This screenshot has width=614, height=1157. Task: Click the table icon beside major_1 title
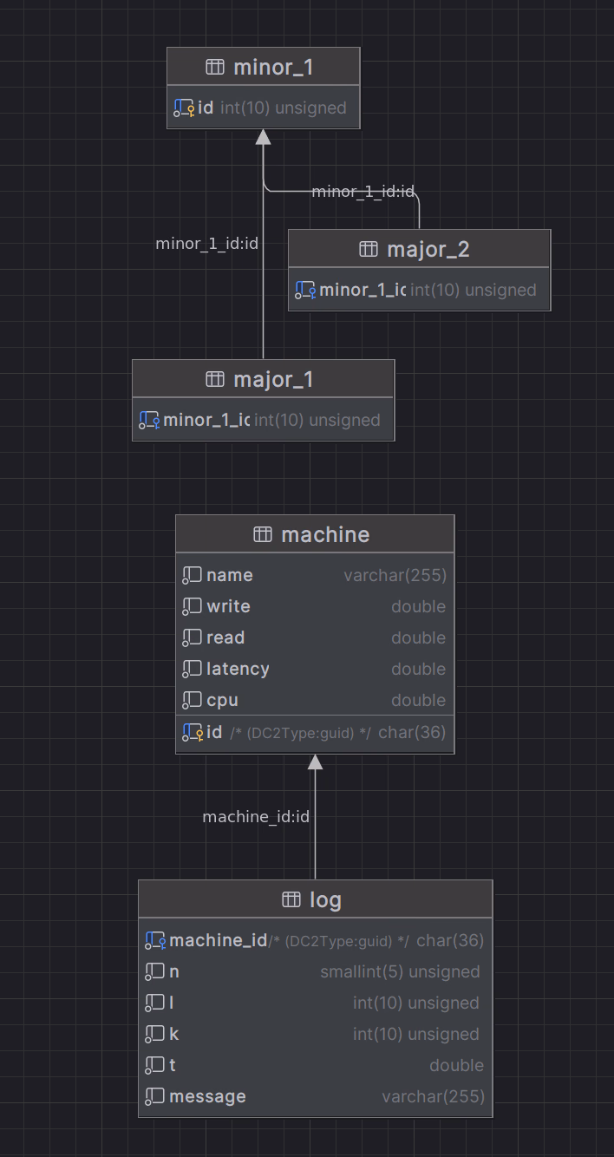point(215,379)
